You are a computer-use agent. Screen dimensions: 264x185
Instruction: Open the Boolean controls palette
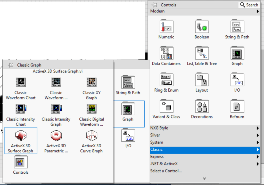point(202,26)
